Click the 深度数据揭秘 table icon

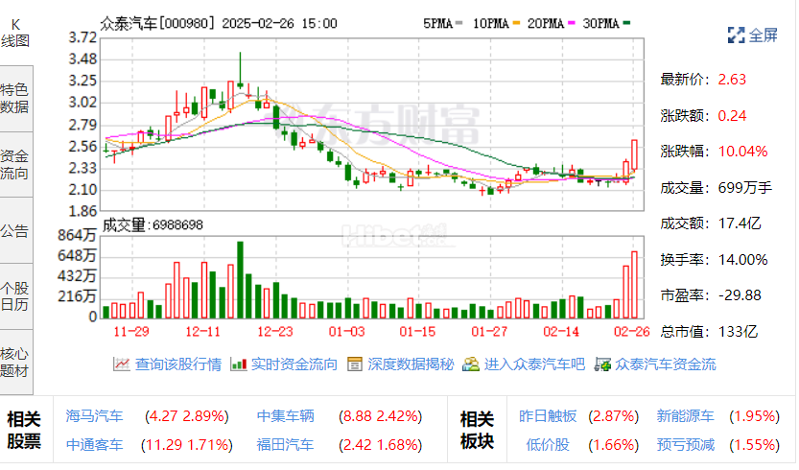(x=355, y=364)
